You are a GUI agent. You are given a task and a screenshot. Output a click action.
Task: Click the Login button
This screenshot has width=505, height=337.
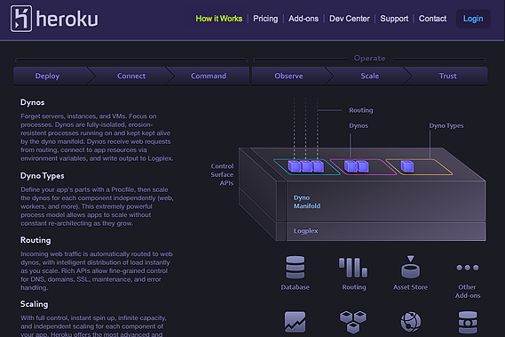(x=473, y=19)
